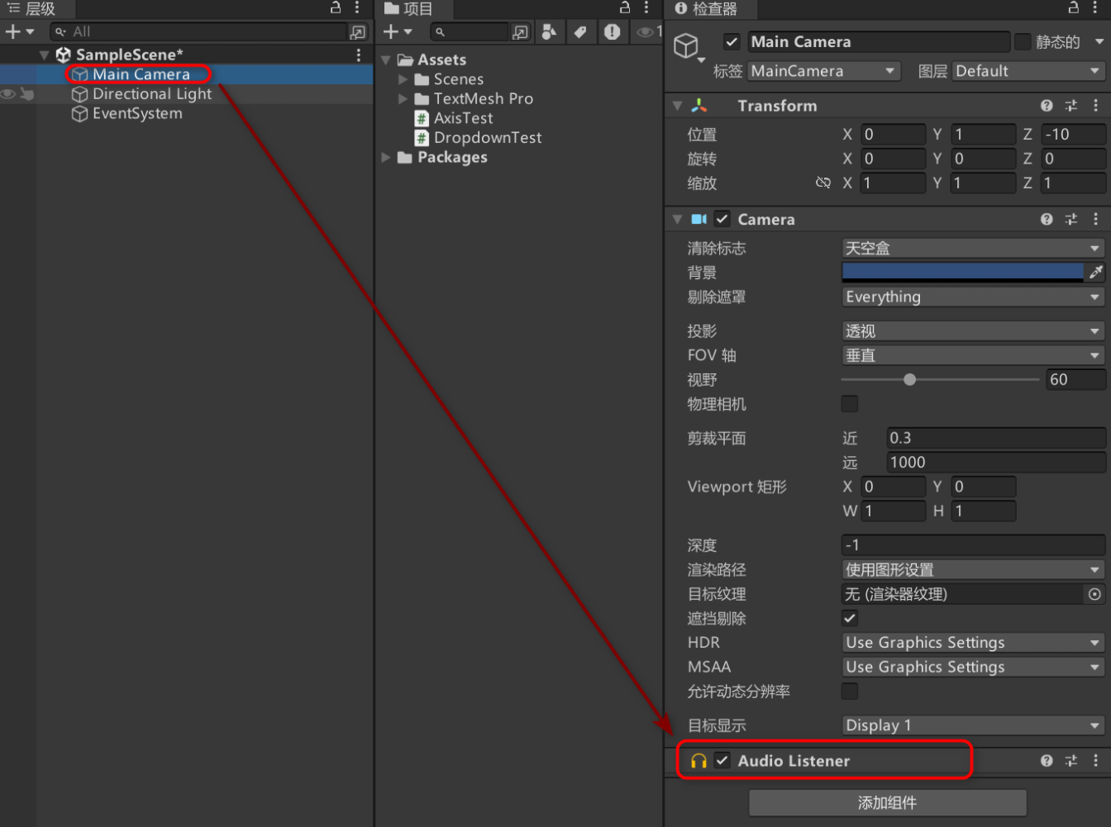Open Transform component help
This screenshot has height=827, width=1111.
[x=1047, y=106]
